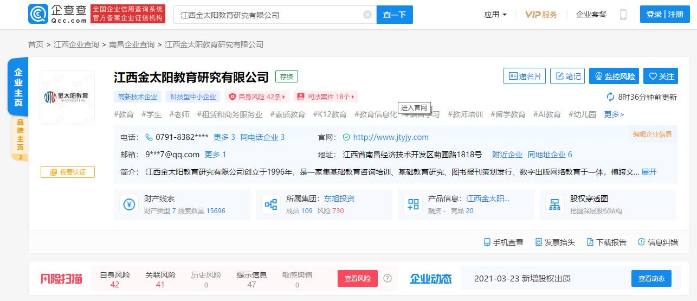Screen dimensions: 697x301
Task: Open 附近企业 link
Action: (507, 155)
